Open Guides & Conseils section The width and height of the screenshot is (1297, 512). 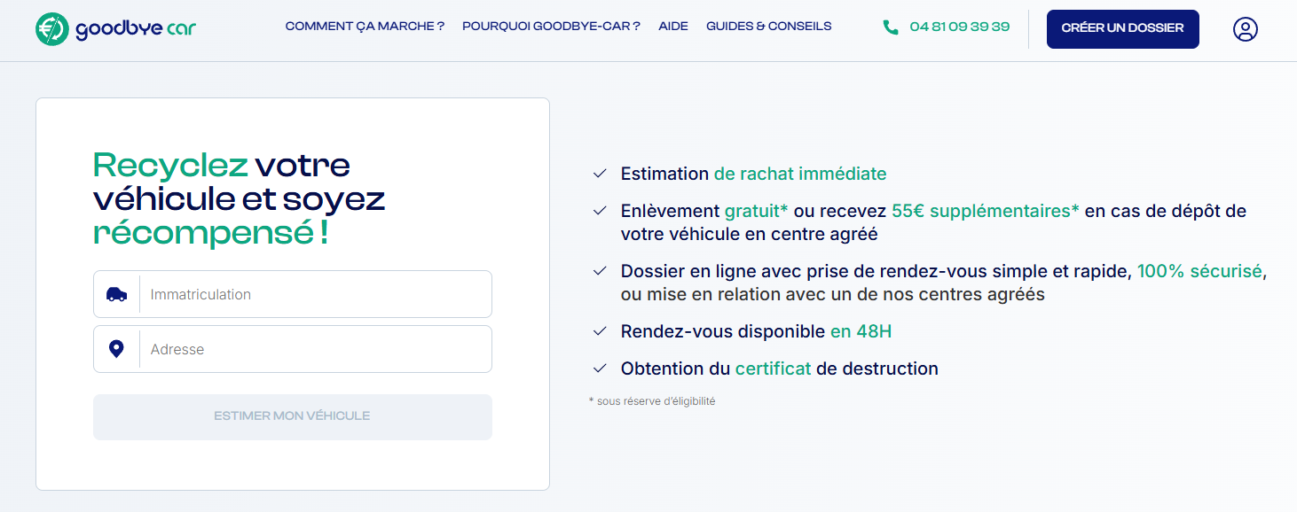click(768, 27)
